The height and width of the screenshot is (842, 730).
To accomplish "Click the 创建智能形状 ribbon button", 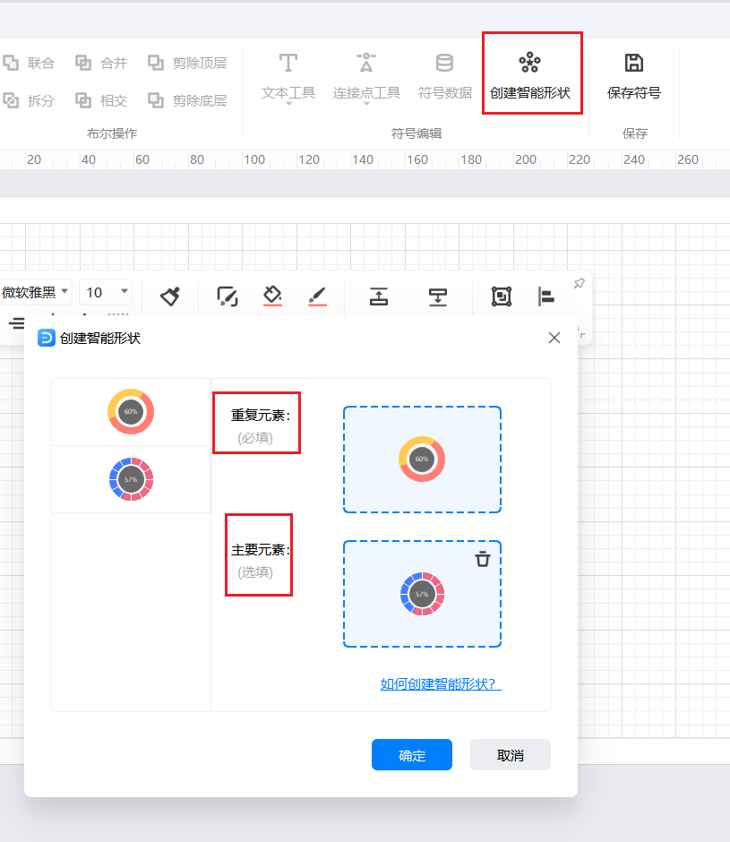I will [x=530, y=74].
